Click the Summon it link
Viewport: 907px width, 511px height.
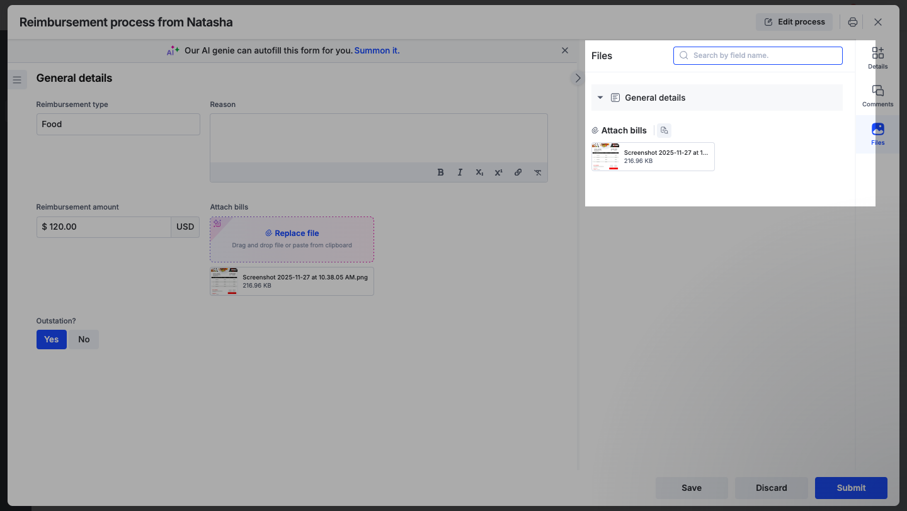tap(377, 50)
